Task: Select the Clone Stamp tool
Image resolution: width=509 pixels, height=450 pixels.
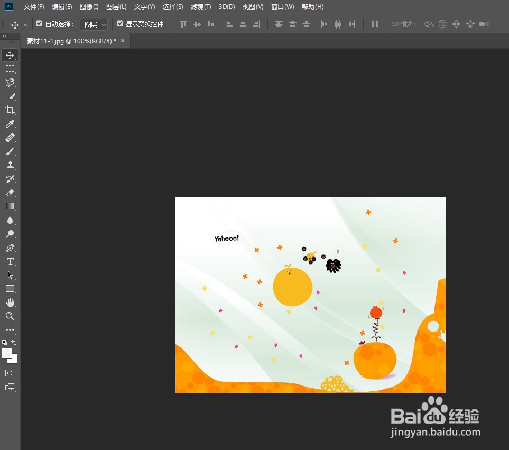Action: (10, 166)
